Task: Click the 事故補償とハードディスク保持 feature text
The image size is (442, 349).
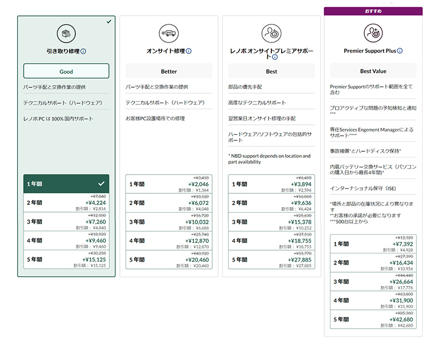Action: (366, 151)
